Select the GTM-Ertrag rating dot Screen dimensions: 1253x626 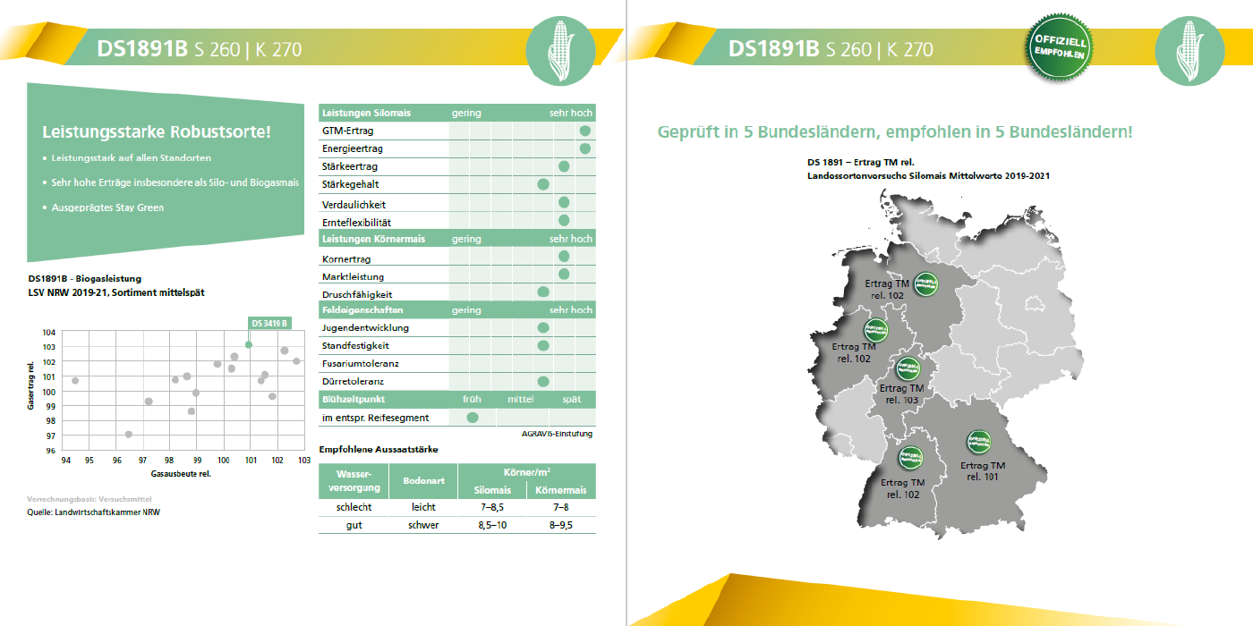(x=585, y=131)
